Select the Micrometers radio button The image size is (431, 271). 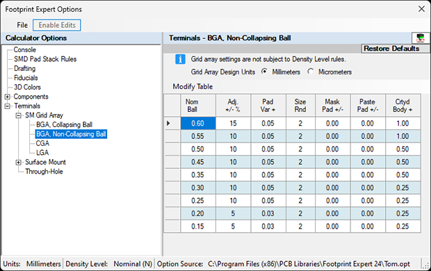[311, 72]
